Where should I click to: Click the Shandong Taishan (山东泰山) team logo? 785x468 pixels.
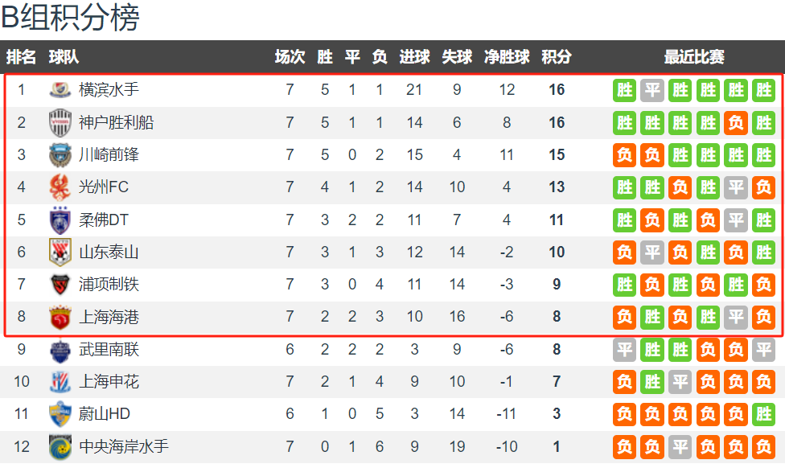60,252
